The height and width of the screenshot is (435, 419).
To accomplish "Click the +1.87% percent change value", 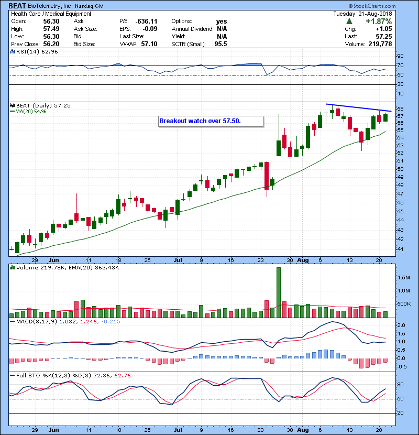I will 379,21.
